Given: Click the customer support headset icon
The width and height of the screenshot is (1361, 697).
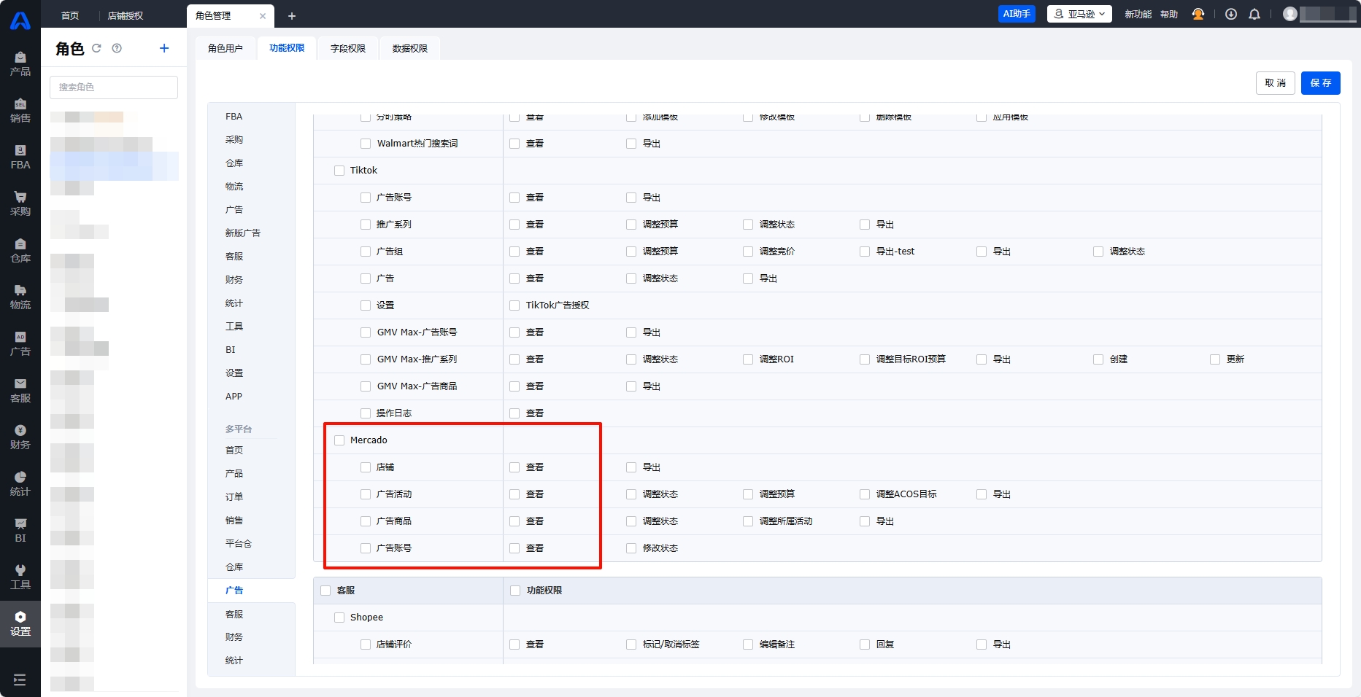Looking at the screenshot, I should (x=1198, y=15).
